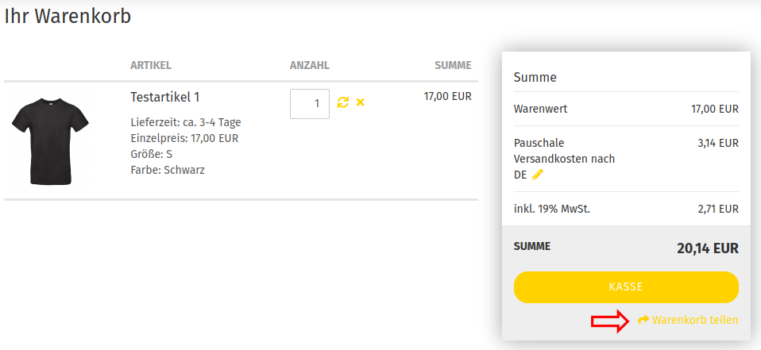Open the black T-shirt product image
Viewport: 761px width, 350px height.
(50, 141)
